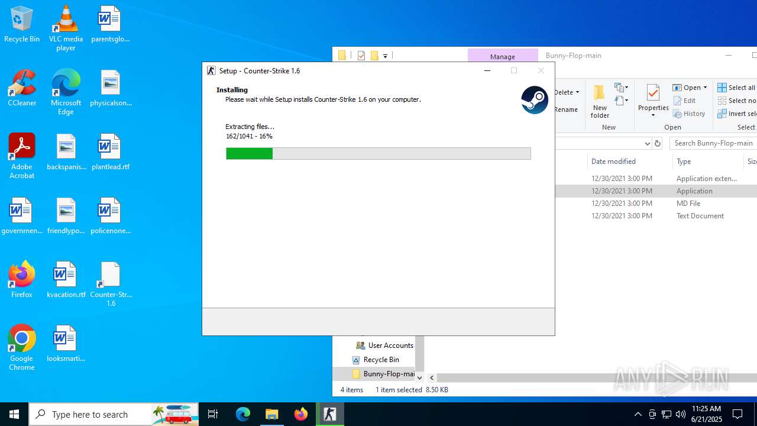Click the search Bunny-Flop-main field
Screen dimensions: 757x426
(x=713, y=143)
